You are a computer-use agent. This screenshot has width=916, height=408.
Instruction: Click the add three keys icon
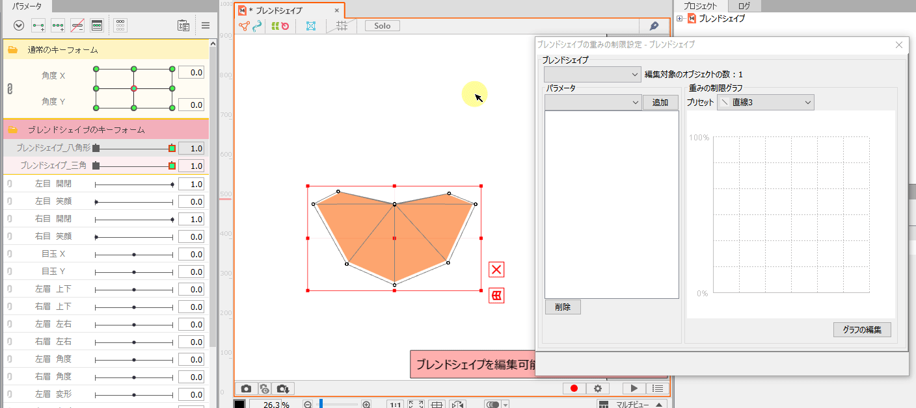pyautogui.click(x=58, y=25)
